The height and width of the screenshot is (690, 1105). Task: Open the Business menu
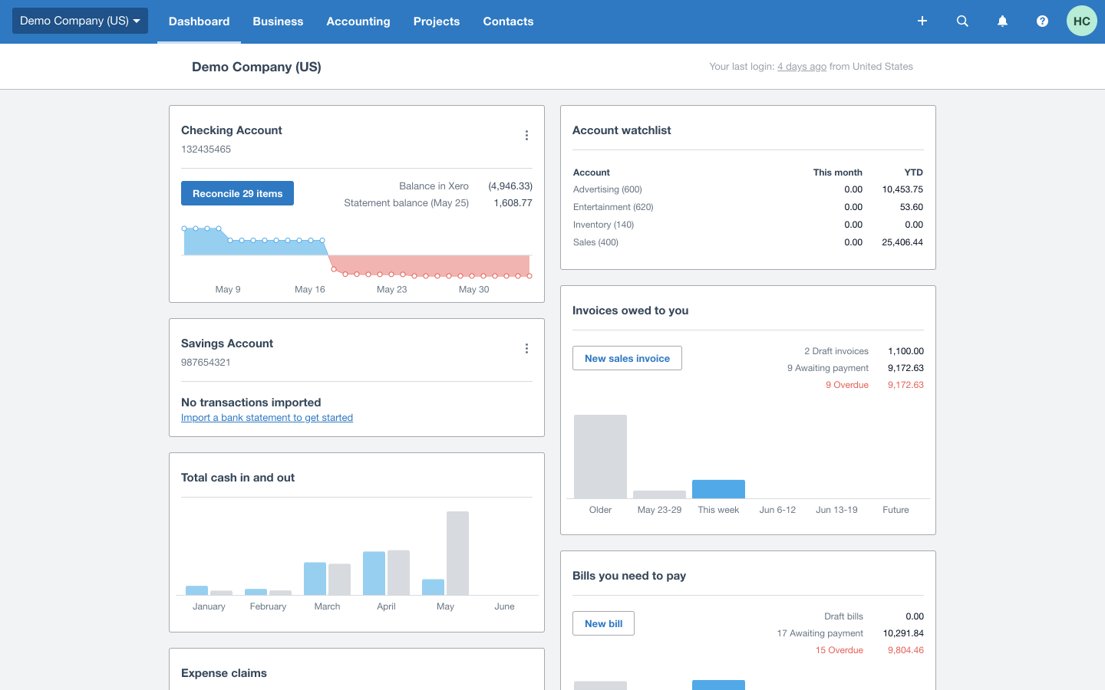point(278,21)
